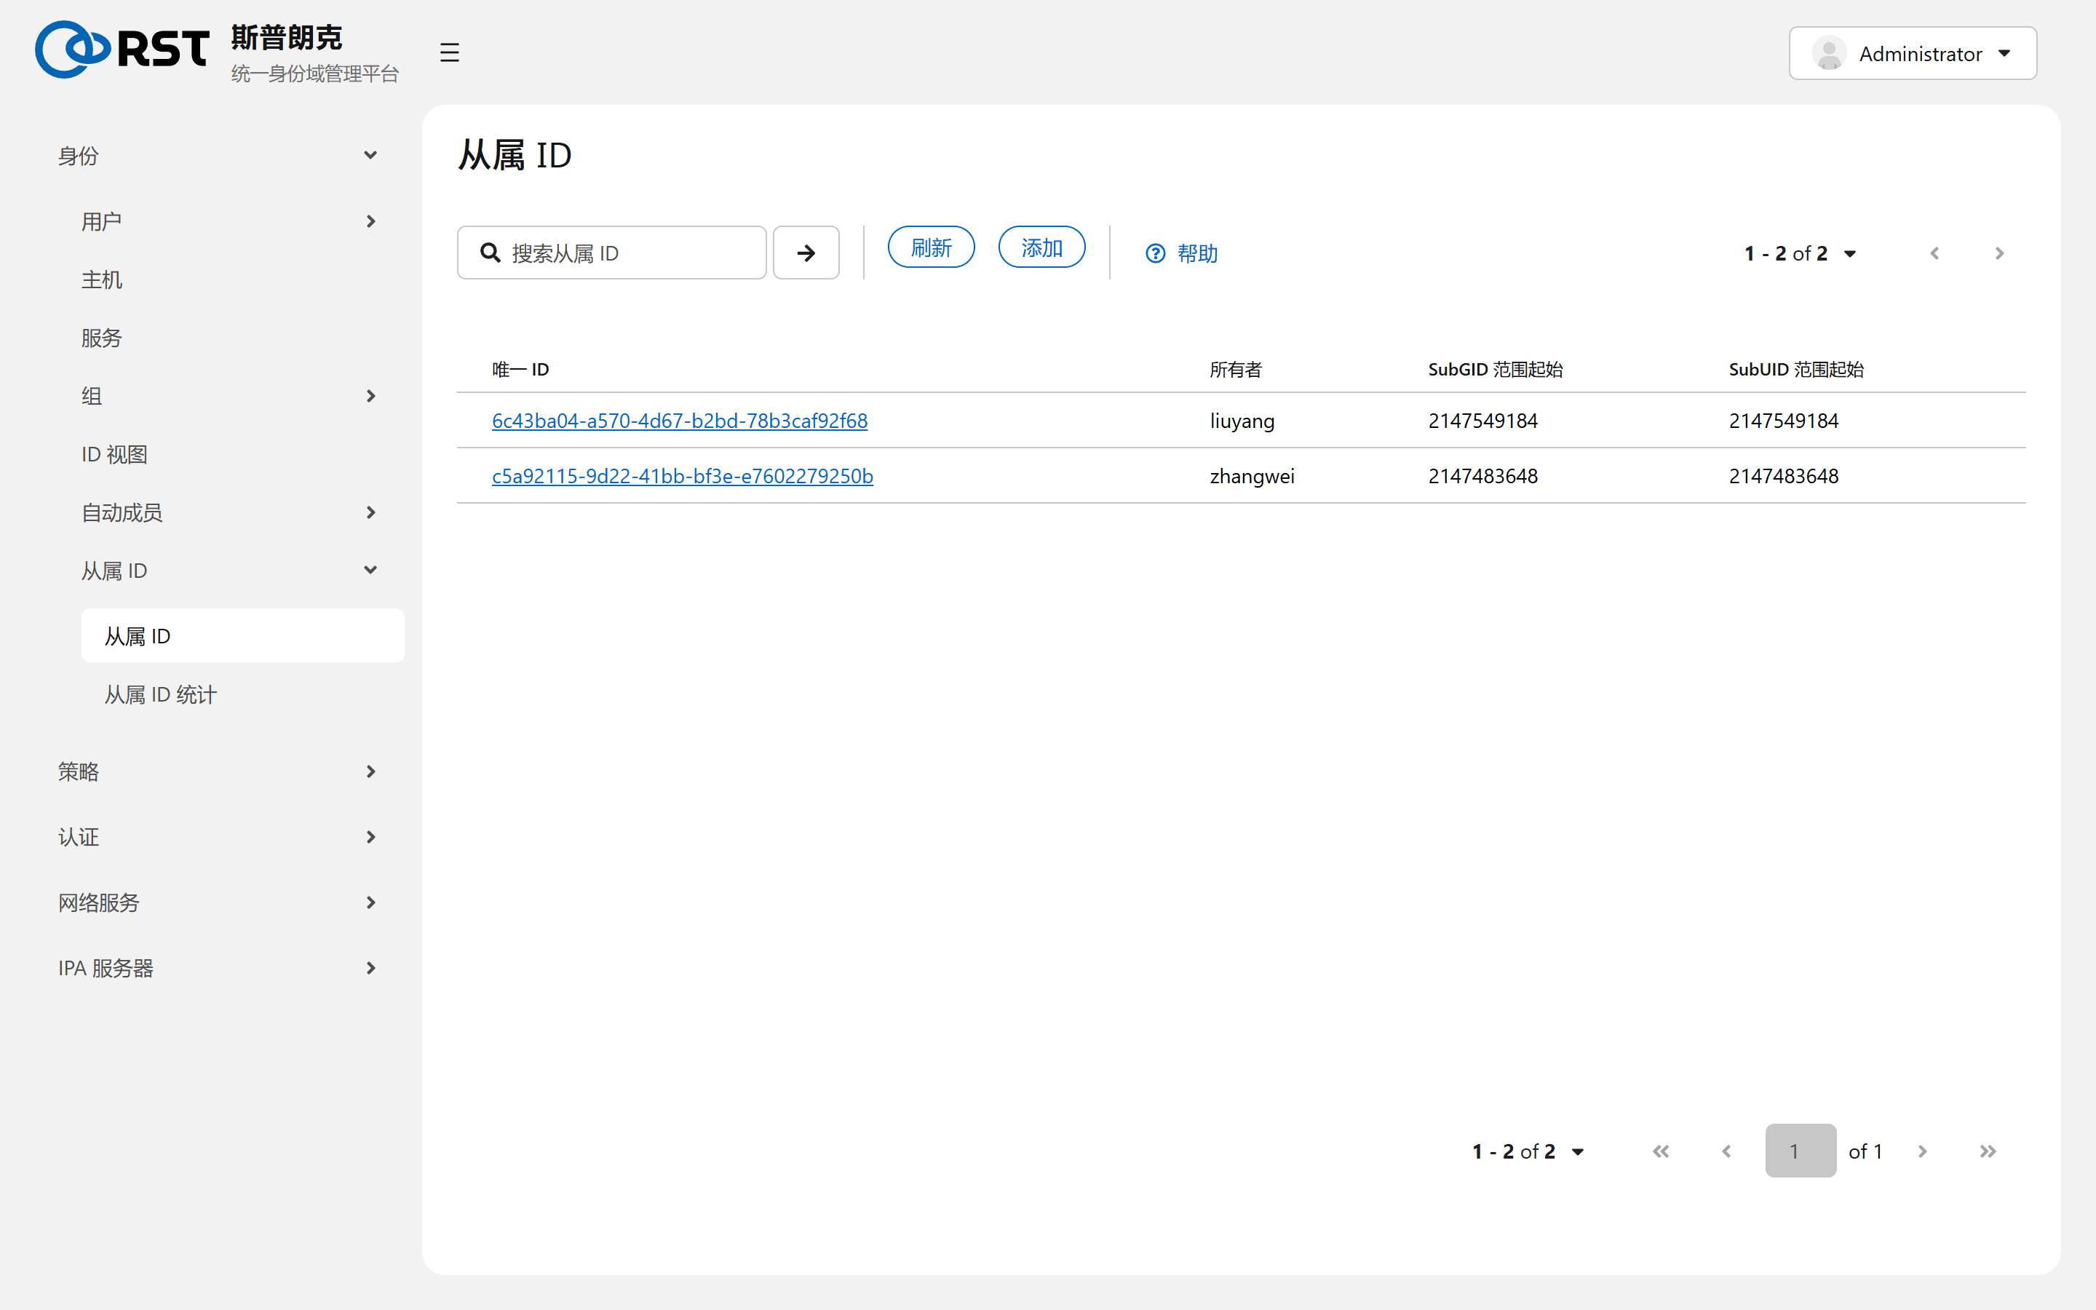Jump to first page in bottom pagination

click(x=1660, y=1151)
